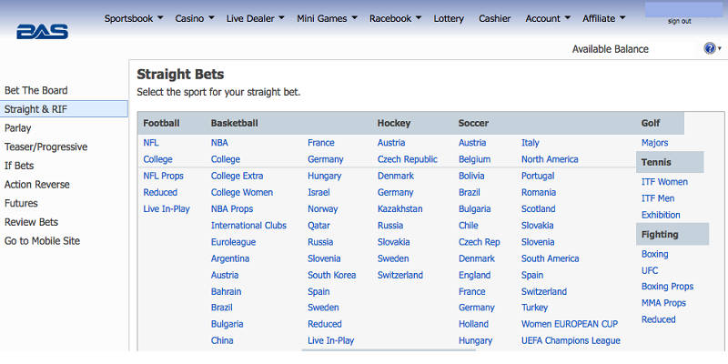
Task: Choose NBA Props under Basketball
Action: [232, 209]
